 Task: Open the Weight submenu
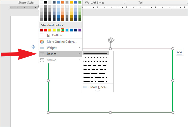(61, 48)
